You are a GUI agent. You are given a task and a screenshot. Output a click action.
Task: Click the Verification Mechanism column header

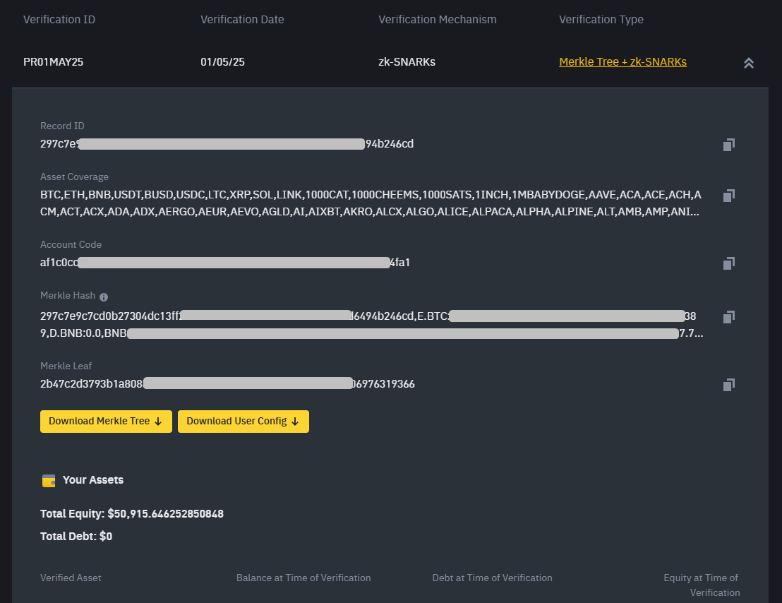[438, 20]
